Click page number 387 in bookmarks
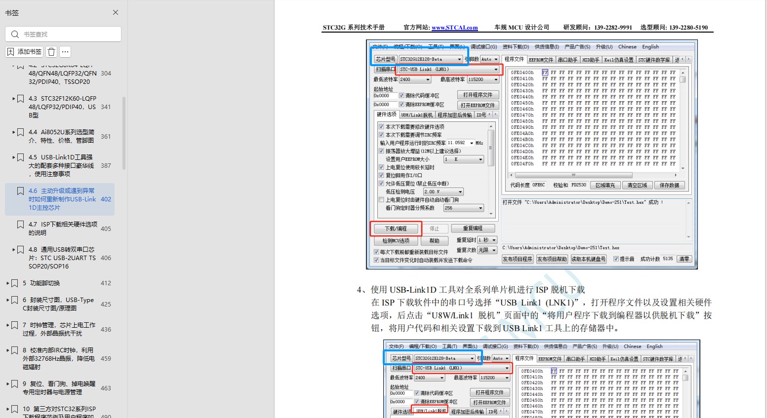 (x=106, y=166)
